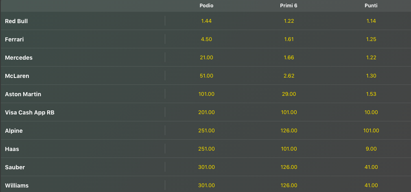Pick Alpine Punti odds 101.00
This screenshot has width=411, height=192.
[371, 131]
